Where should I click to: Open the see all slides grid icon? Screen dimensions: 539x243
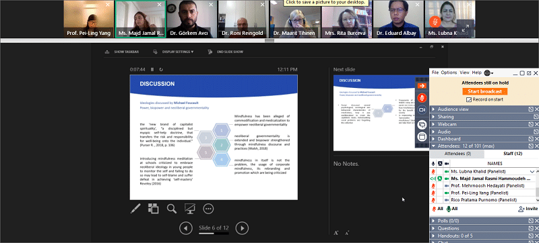[x=153, y=209]
